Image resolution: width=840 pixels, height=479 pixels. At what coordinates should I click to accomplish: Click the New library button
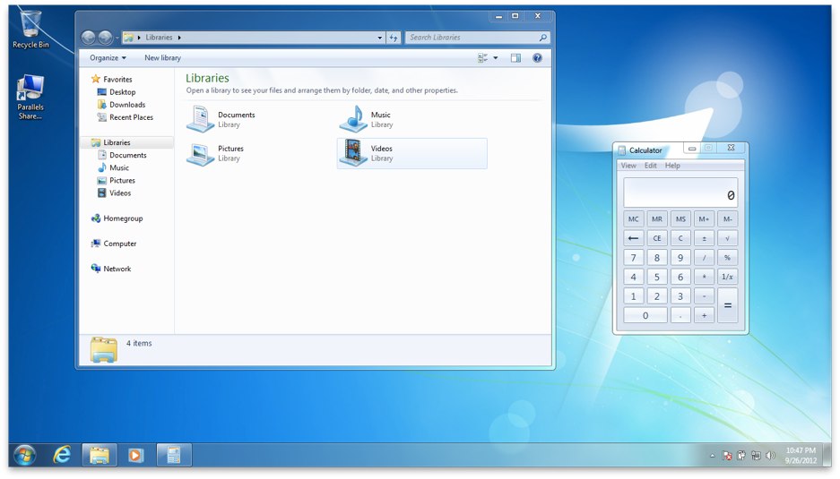(162, 58)
